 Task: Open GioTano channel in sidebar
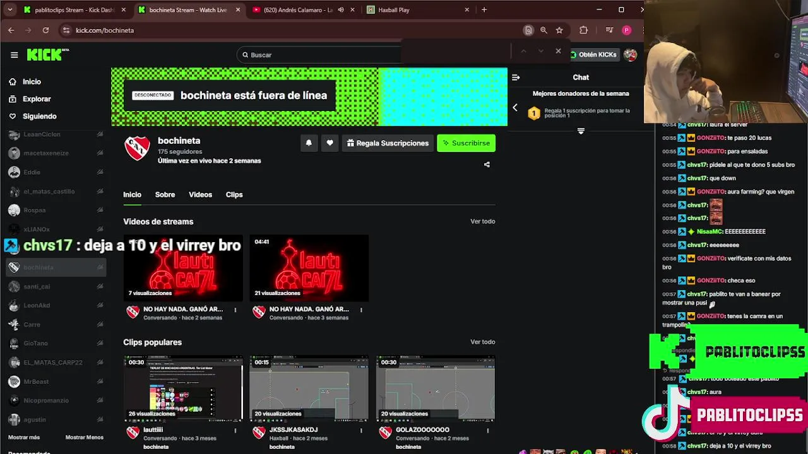(56, 343)
